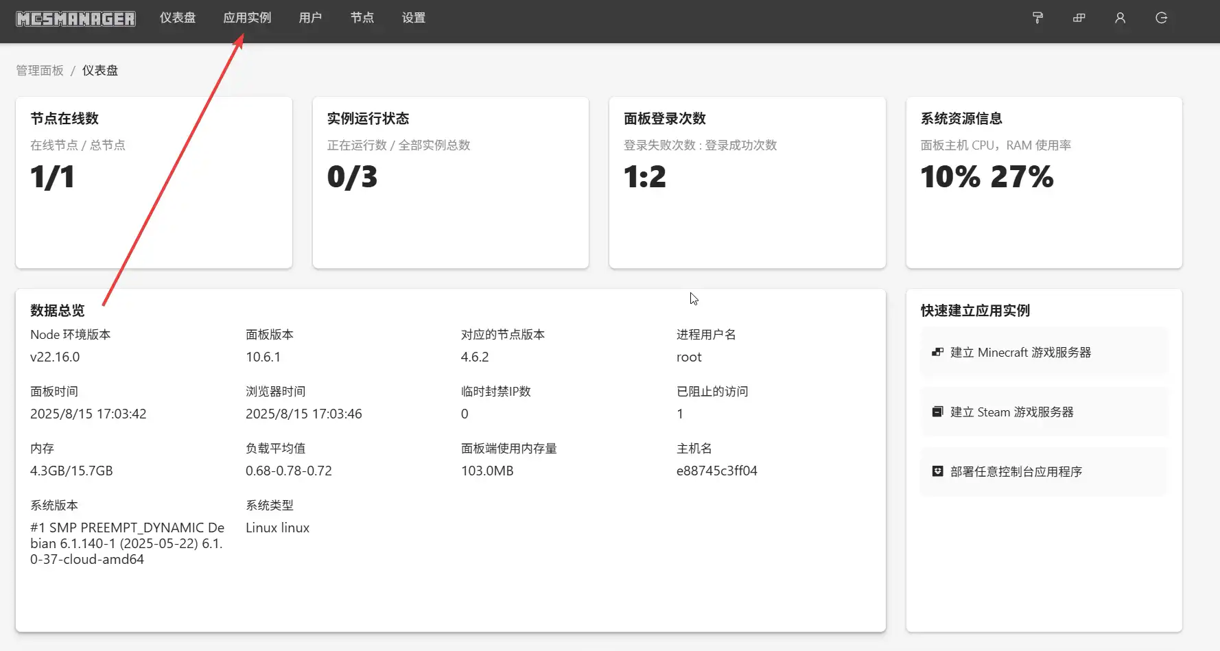The width and height of the screenshot is (1220, 651).
Task: Click 部署任意控制台应用程序 button
Action: [x=1044, y=471]
